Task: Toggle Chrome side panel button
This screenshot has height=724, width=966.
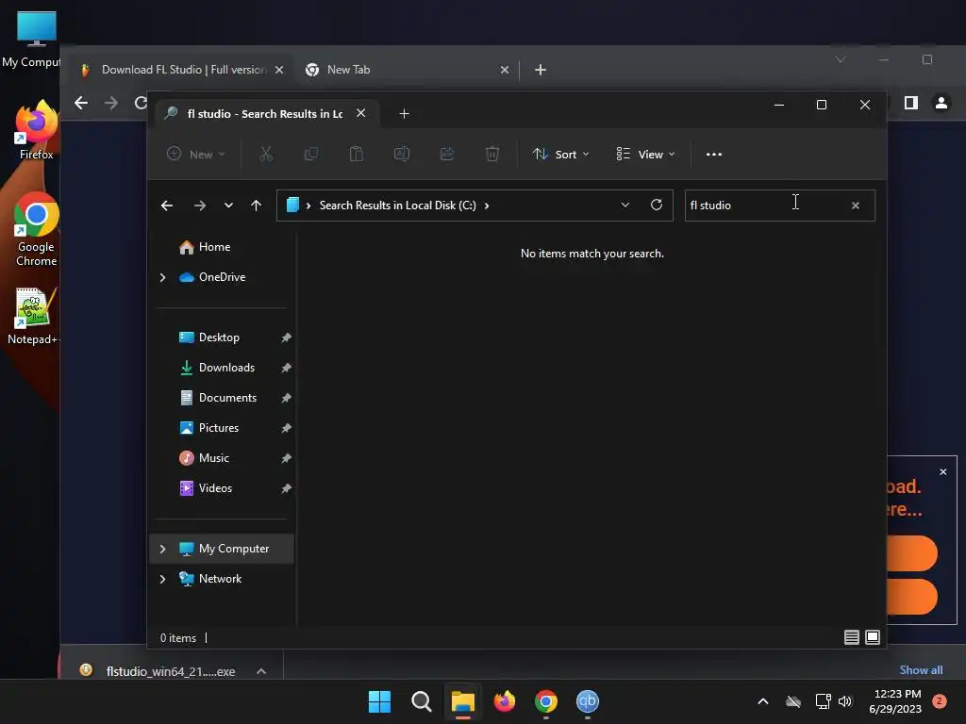Action: [910, 103]
